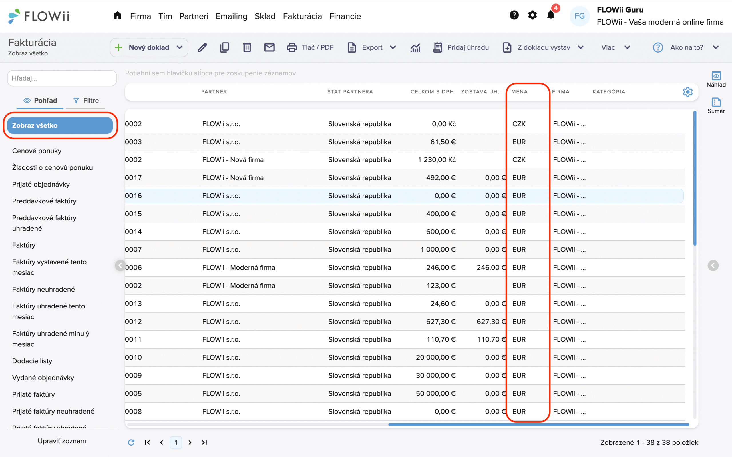This screenshot has height=457, width=732.
Task: Sort by the PARTNER column header
Action: point(214,92)
